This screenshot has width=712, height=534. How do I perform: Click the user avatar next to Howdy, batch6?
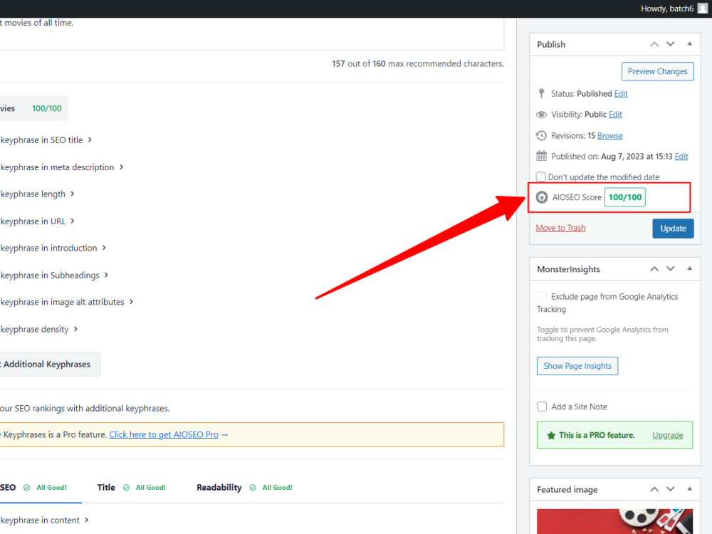702,9
